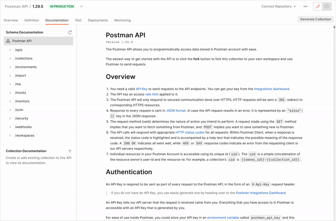Open the rate limit link
Viewport: 336px width, 221px height.
[152, 94]
